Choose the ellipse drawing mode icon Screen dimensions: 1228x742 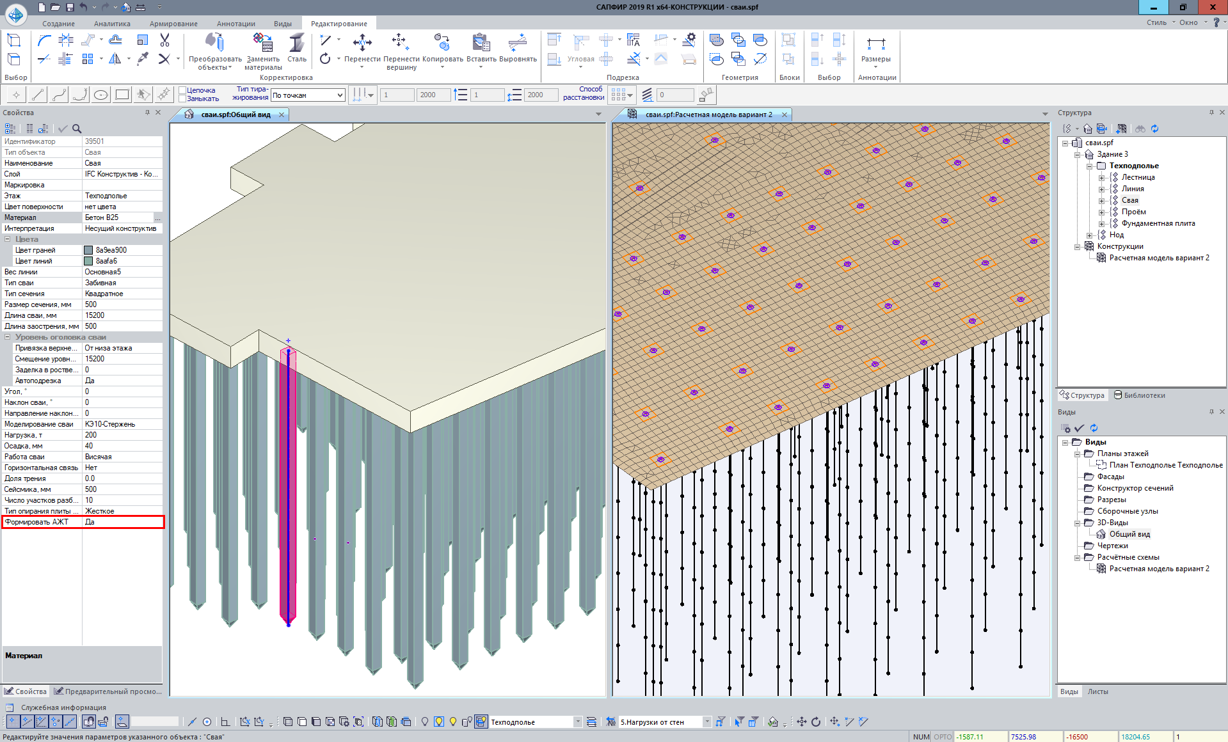click(101, 95)
